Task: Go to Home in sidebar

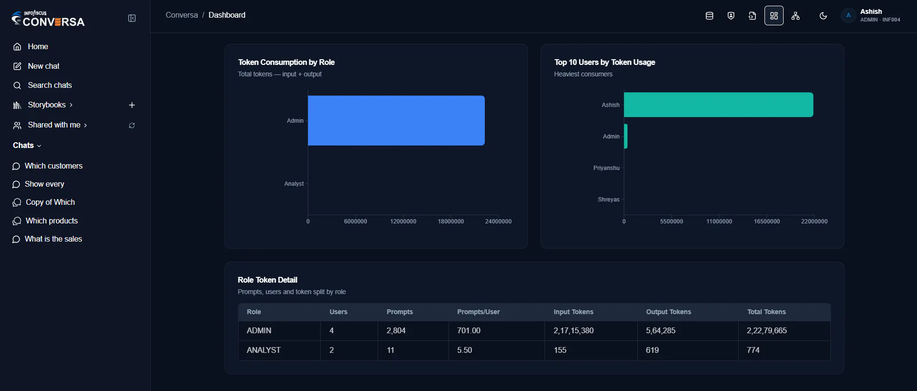Action: (x=38, y=46)
